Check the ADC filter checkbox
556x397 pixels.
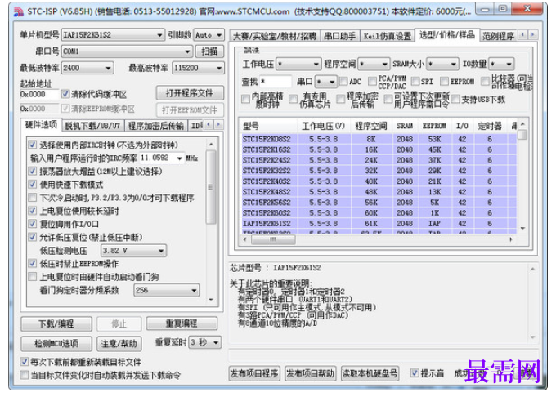point(343,82)
